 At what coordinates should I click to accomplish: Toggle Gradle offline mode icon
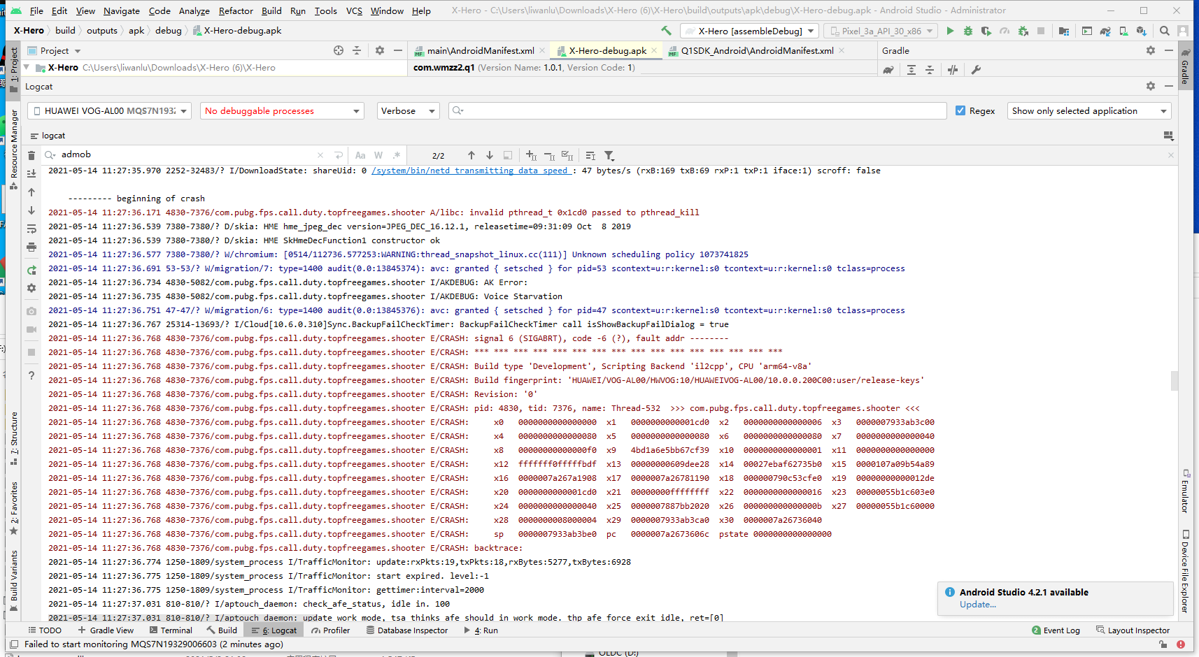953,69
